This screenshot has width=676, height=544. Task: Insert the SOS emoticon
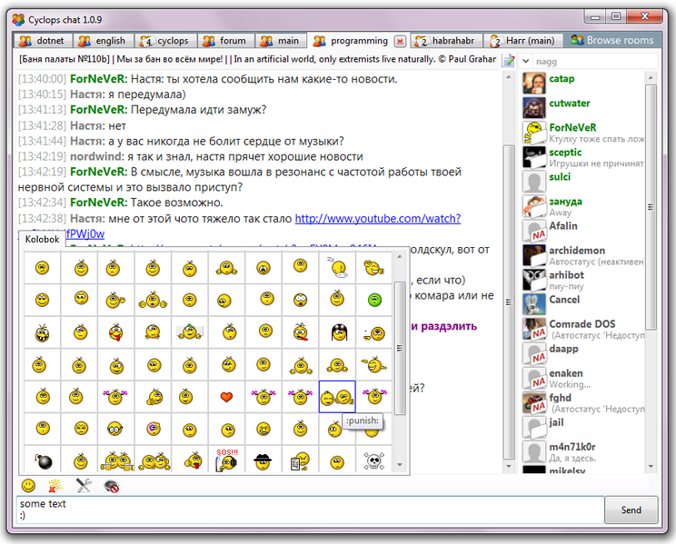pyautogui.click(x=226, y=460)
